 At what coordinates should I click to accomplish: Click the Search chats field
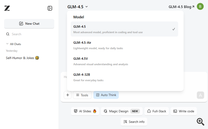[31, 34]
